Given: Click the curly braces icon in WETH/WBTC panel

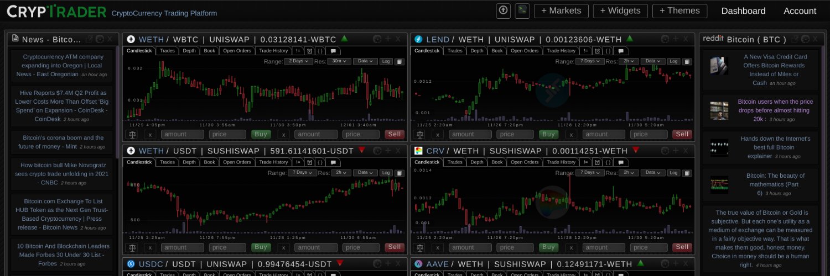Looking at the screenshot, I should [319, 51].
